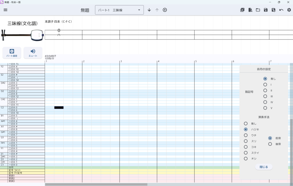This screenshot has height=186, width=293.
Task: Click the open folder icon
Action: point(258,10)
